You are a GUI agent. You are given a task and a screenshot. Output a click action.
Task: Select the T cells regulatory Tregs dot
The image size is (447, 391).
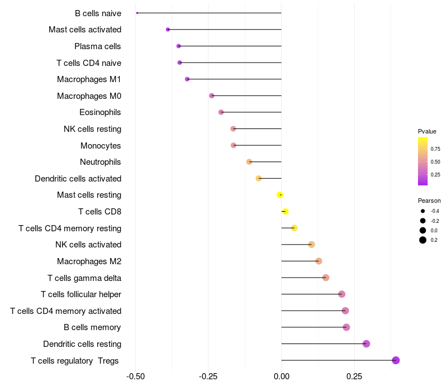click(396, 360)
